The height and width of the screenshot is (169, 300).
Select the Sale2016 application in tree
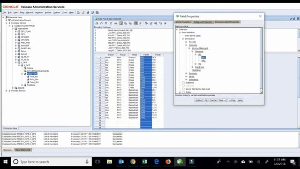click(25, 46)
